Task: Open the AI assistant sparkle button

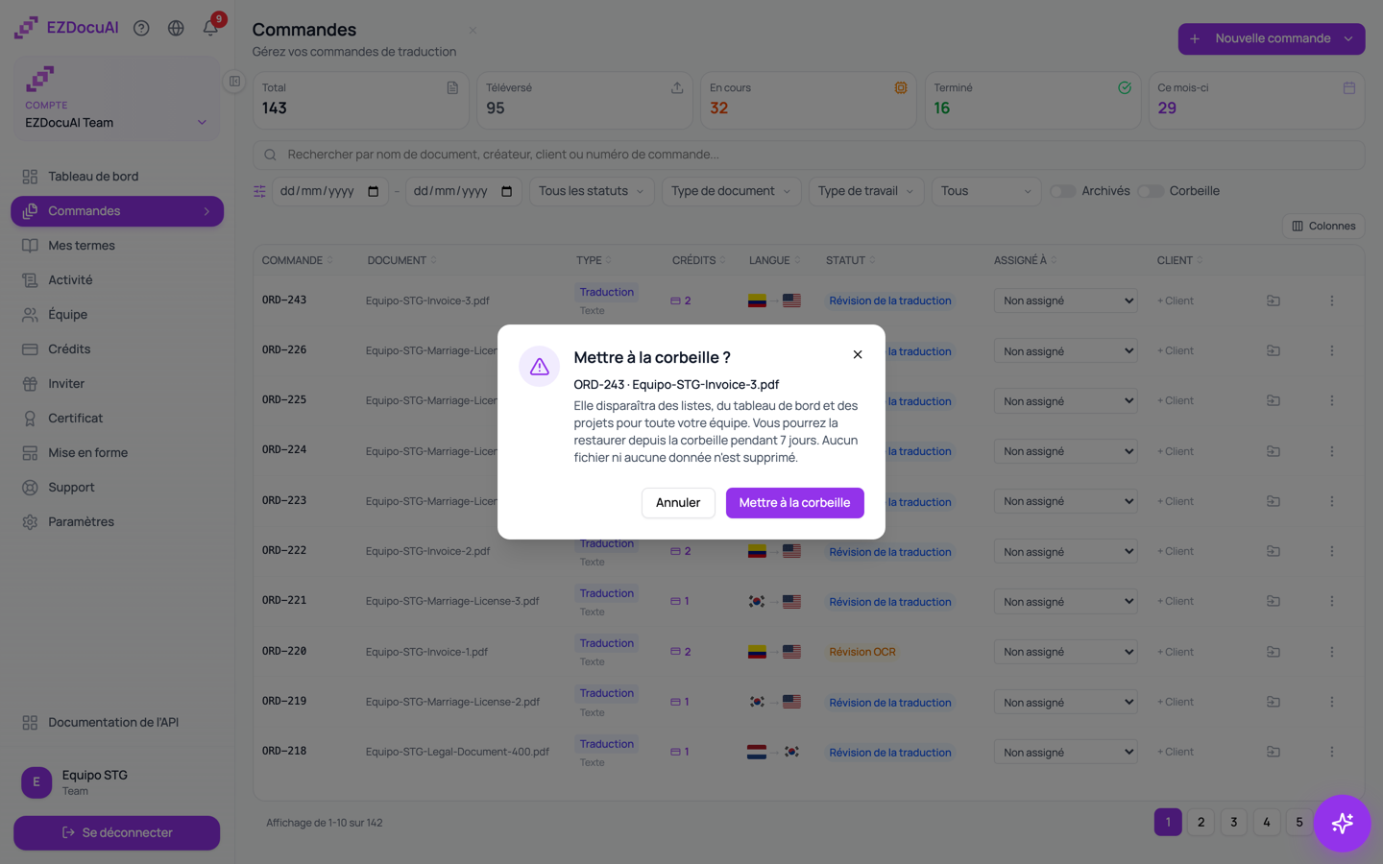Action: [x=1342, y=823]
